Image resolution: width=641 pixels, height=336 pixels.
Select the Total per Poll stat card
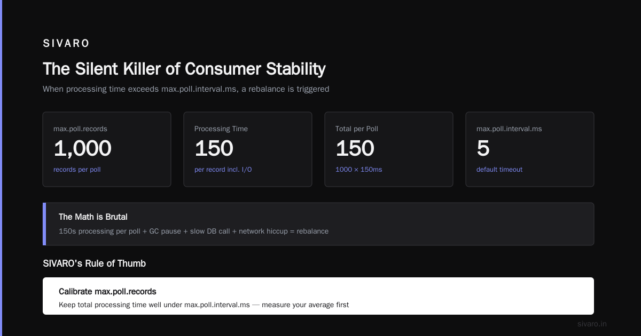coord(389,149)
